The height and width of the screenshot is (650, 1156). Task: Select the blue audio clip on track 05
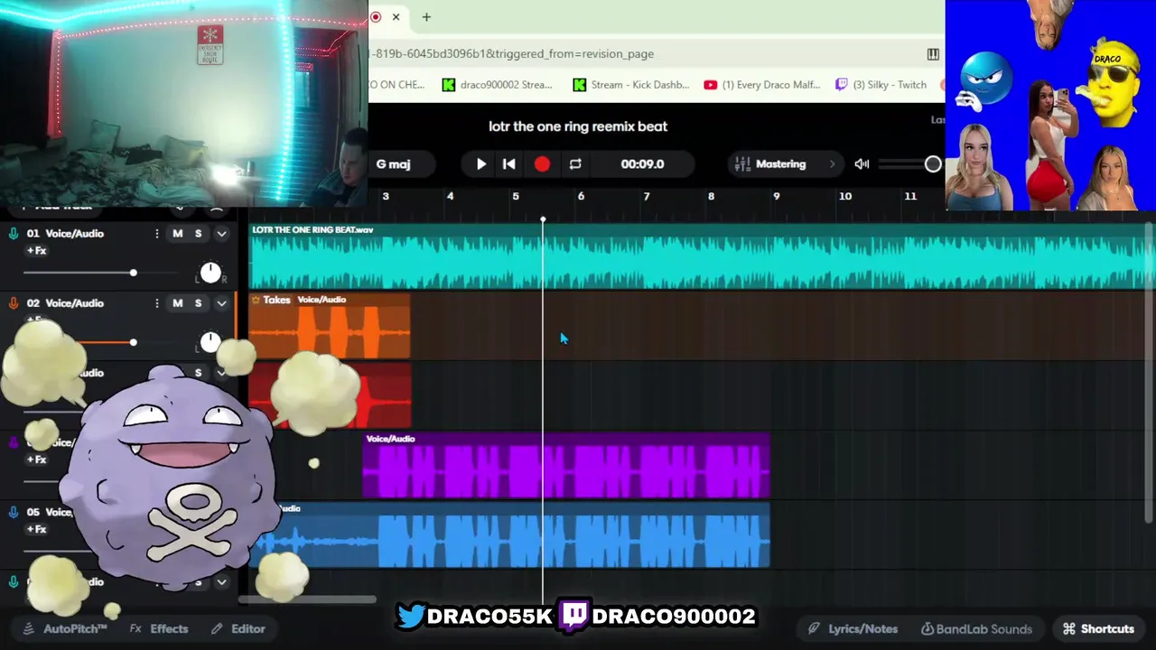point(510,535)
